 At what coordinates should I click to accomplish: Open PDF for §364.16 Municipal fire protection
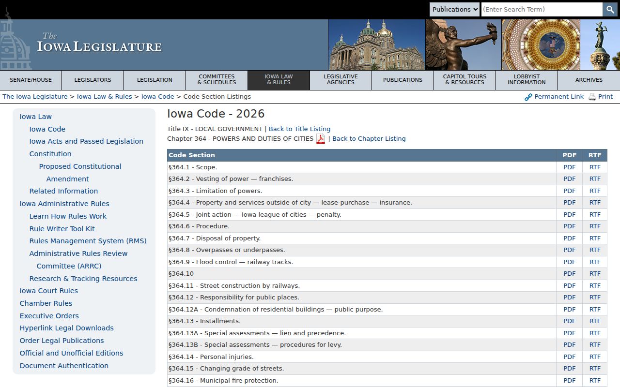click(570, 381)
